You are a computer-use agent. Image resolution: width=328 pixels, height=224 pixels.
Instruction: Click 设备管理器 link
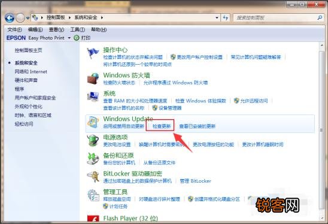pos(170,108)
